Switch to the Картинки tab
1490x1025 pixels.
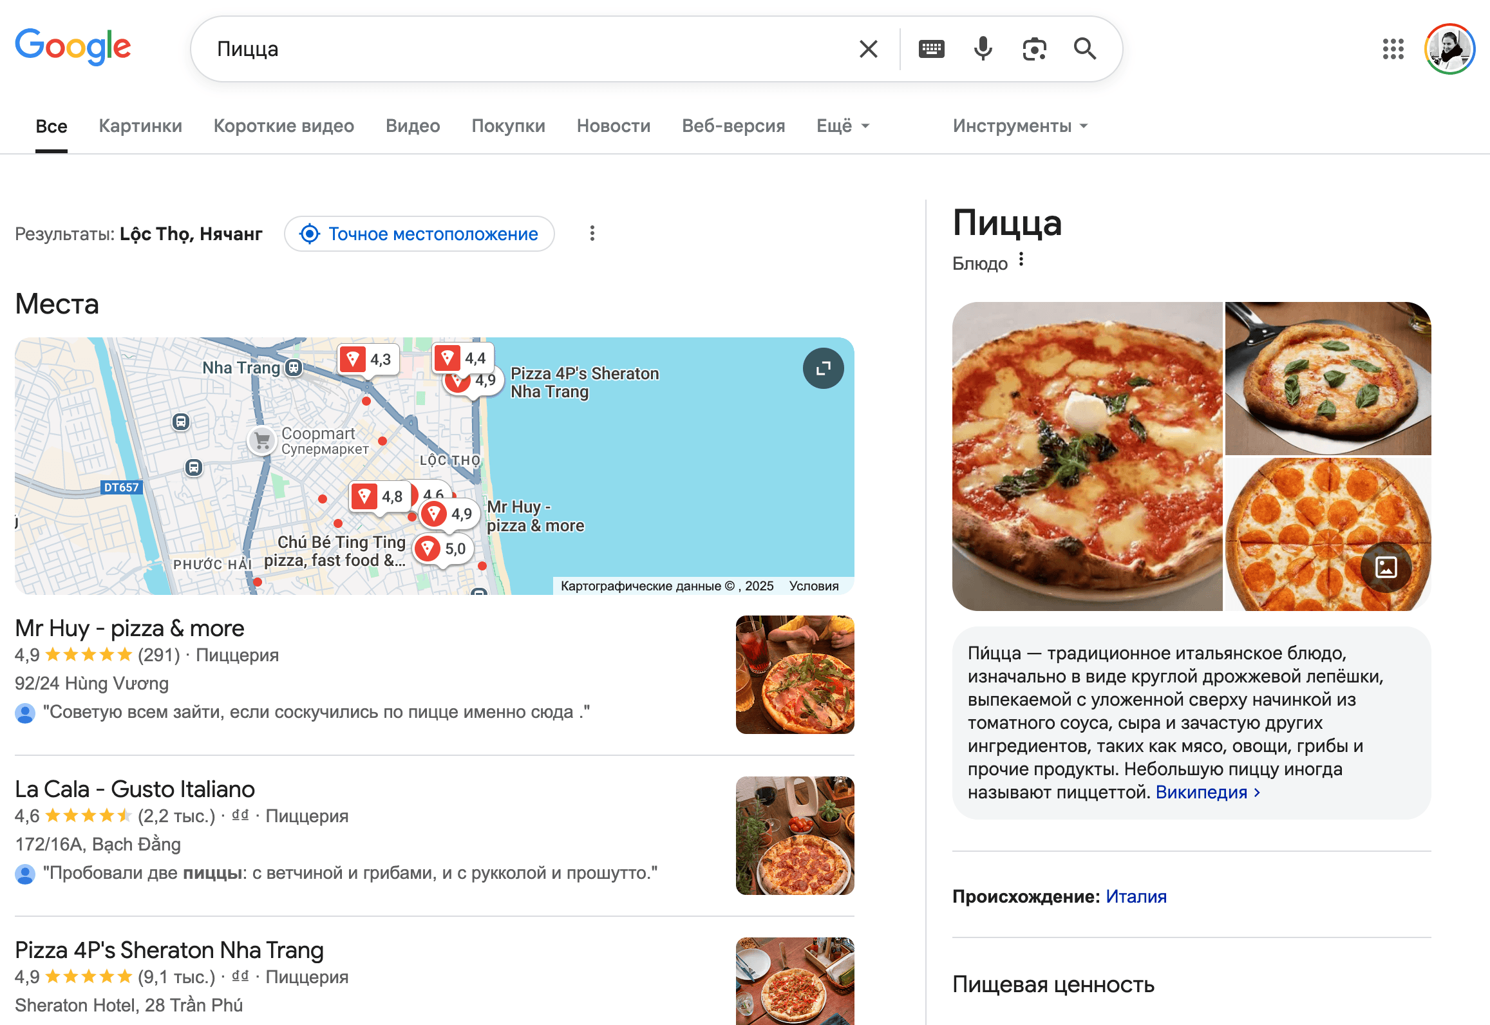(140, 126)
